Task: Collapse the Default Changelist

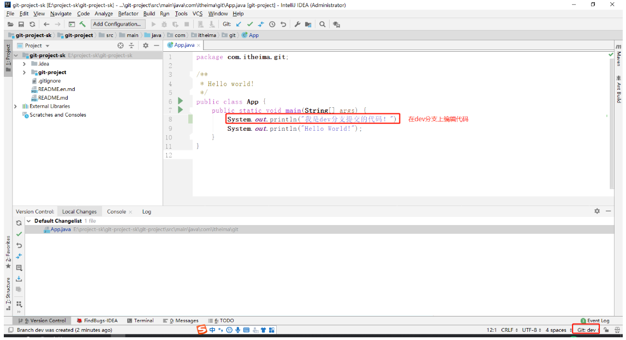Action: coord(29,221)
